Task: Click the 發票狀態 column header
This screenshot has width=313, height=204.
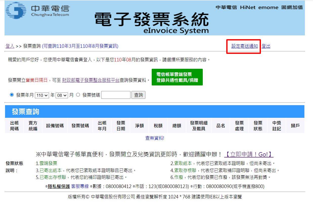Action: (258, 126)
